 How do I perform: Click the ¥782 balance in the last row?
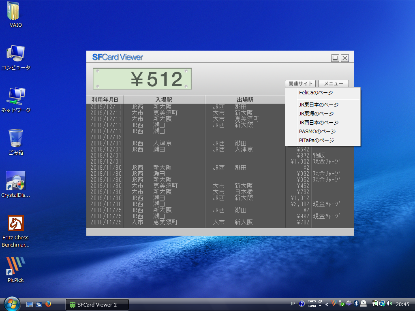tap(303, 222)
